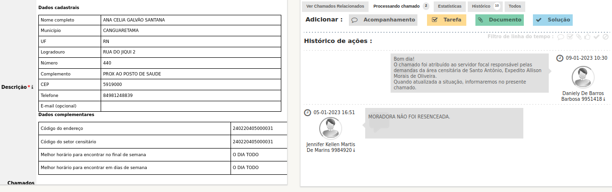Select the Telefone value 84981248839
The height and width of the screenshot is (192, 612).
[191, 96]
